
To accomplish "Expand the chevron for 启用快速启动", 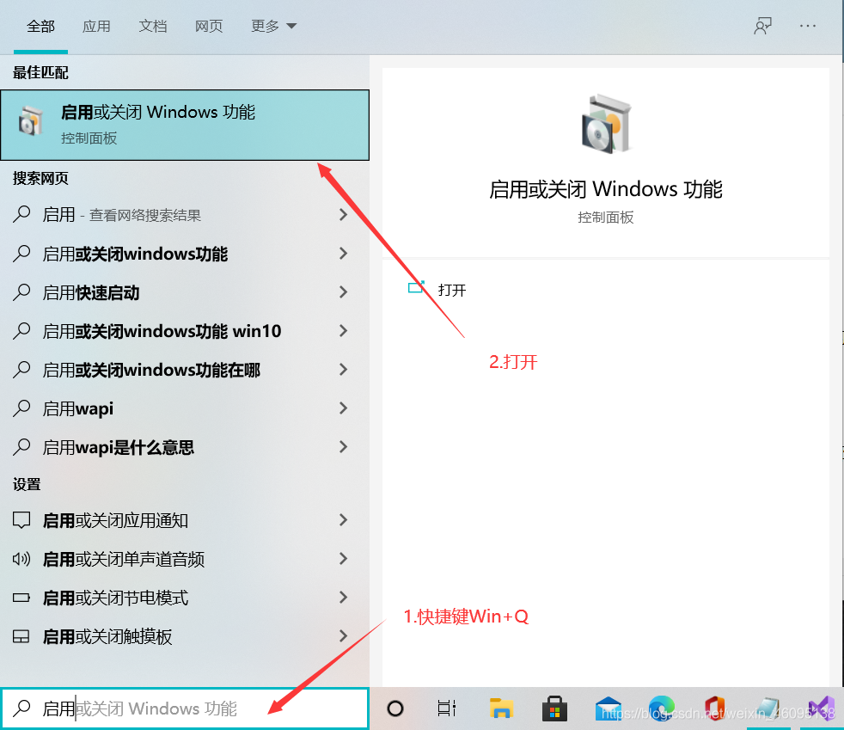I will point(343,292).
